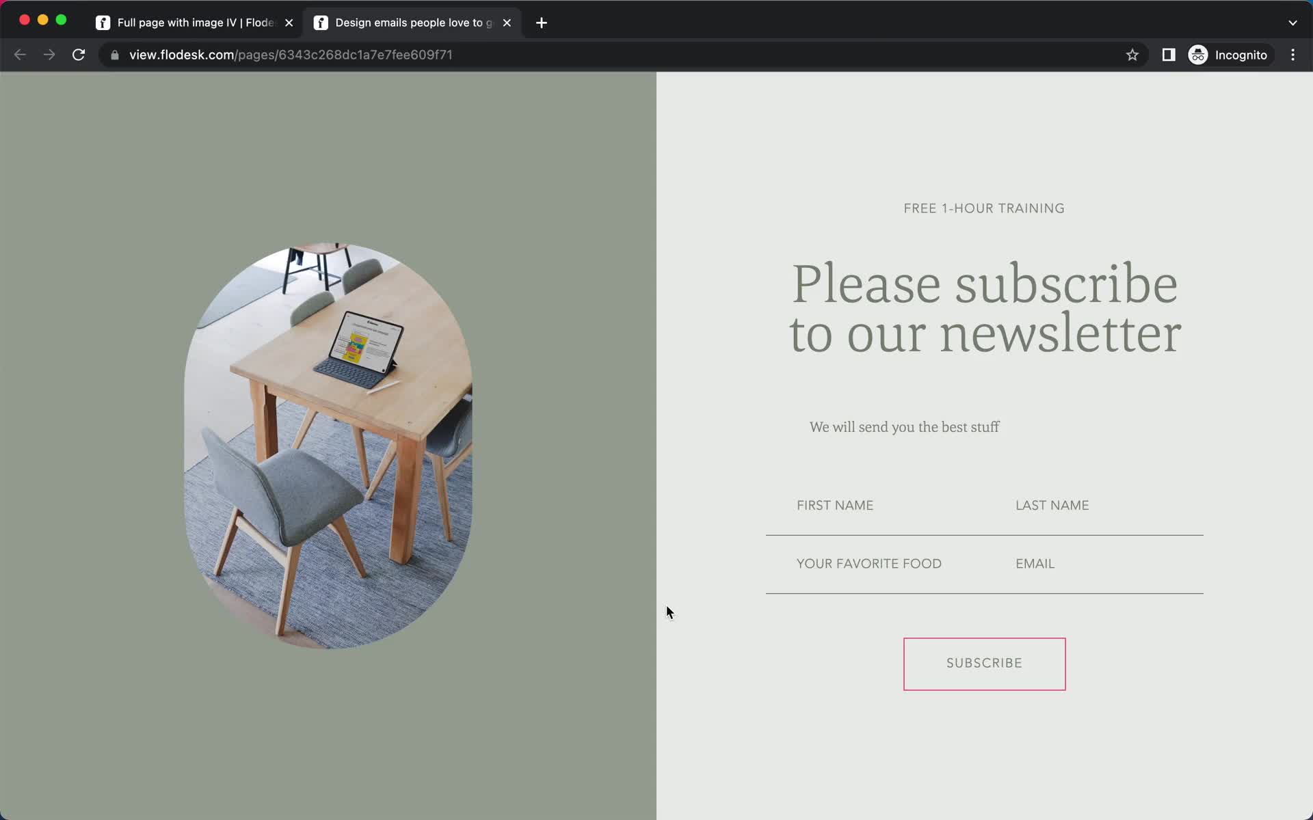Click the address bar URL field
This screenshot has width=1313, height=820.
290,55
